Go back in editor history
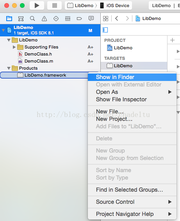Screen dimensions: 180x221 coord(117,18)
